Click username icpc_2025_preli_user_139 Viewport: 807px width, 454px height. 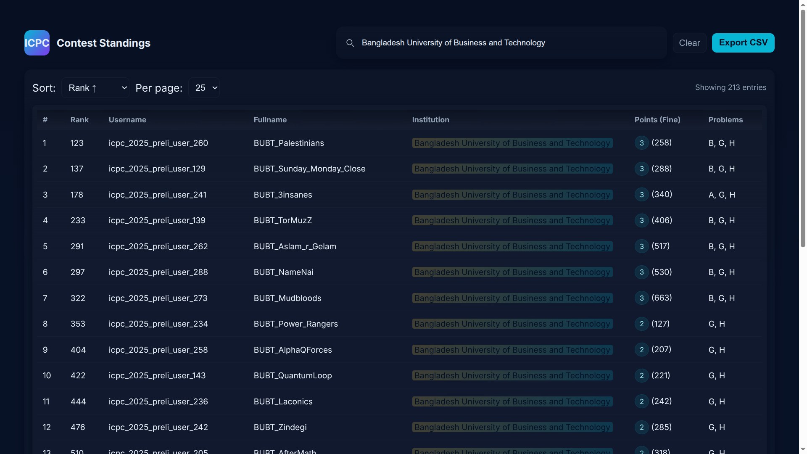click(157, 221)
